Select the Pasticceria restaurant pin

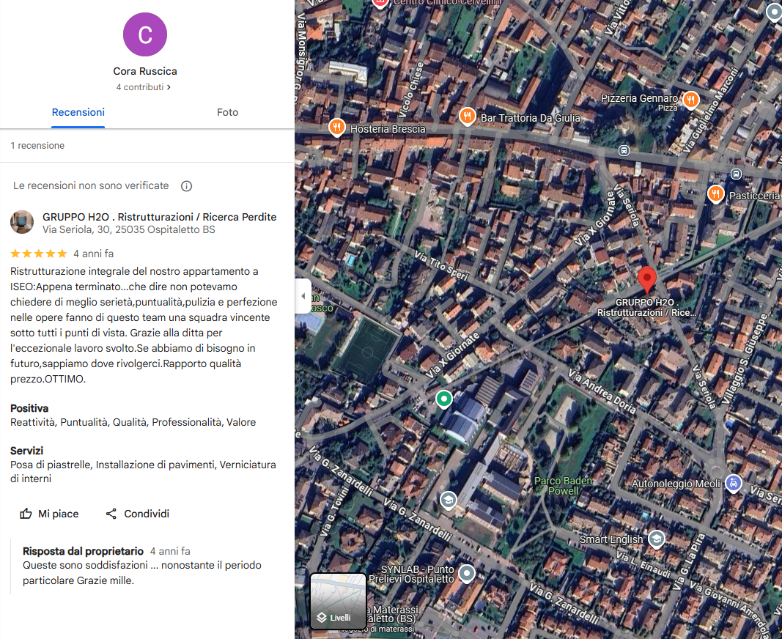[716, 193]
